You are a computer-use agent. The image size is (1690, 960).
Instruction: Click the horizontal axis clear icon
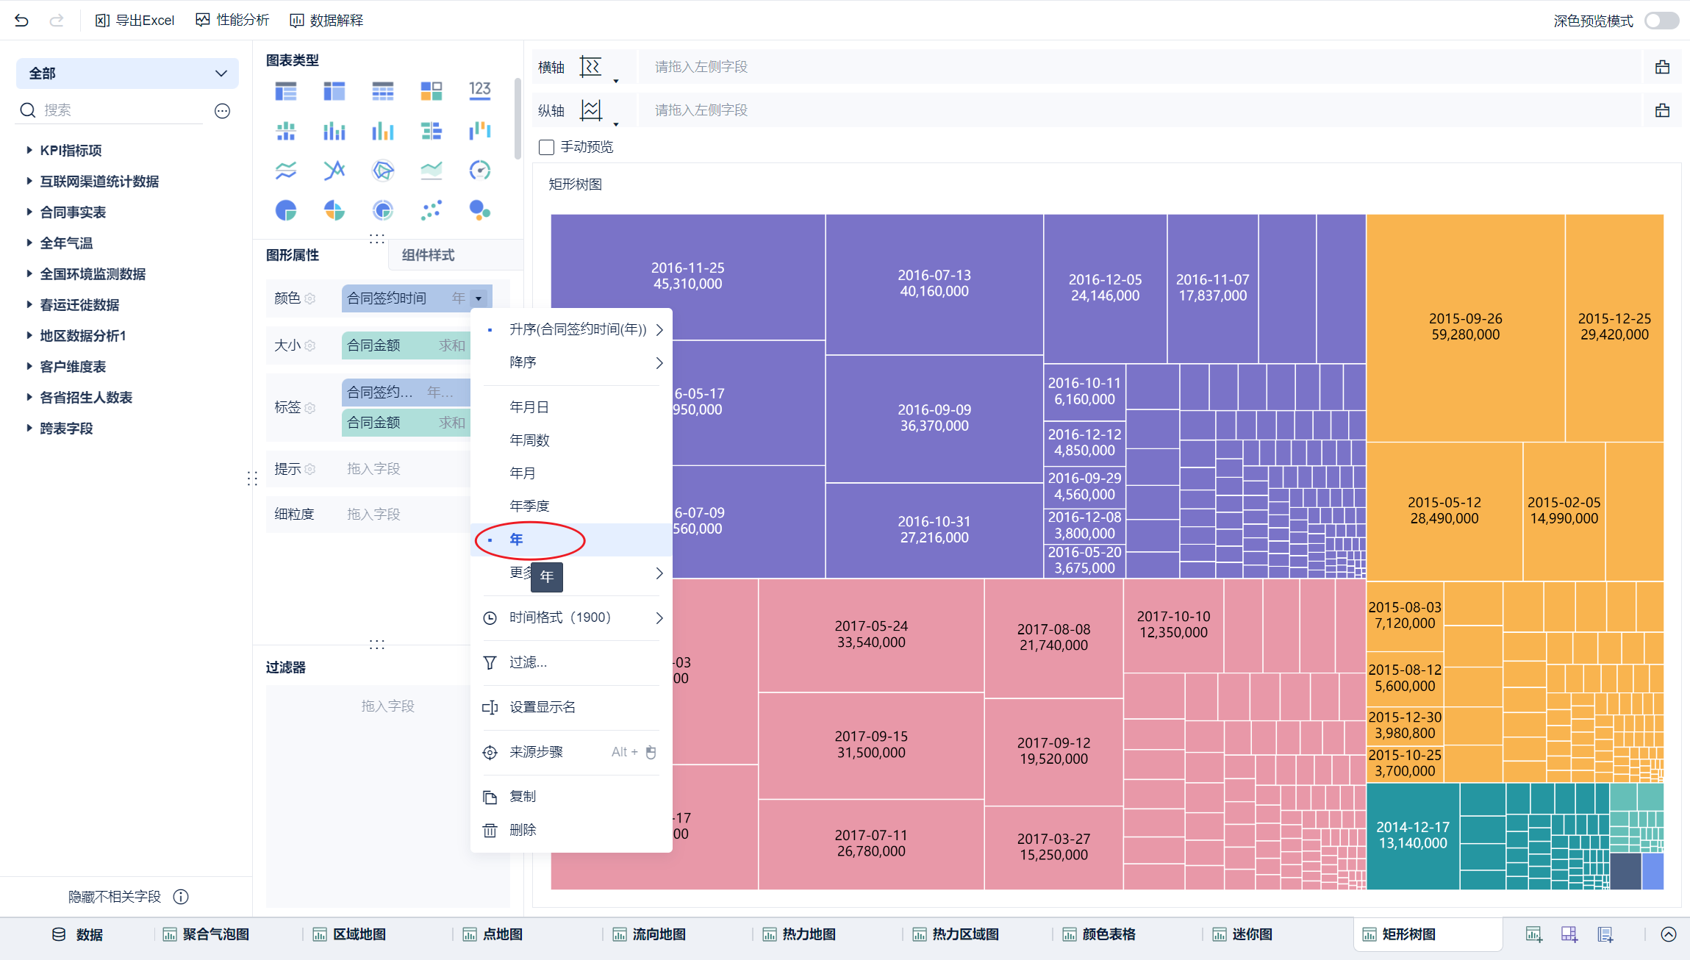[1662, 67]
